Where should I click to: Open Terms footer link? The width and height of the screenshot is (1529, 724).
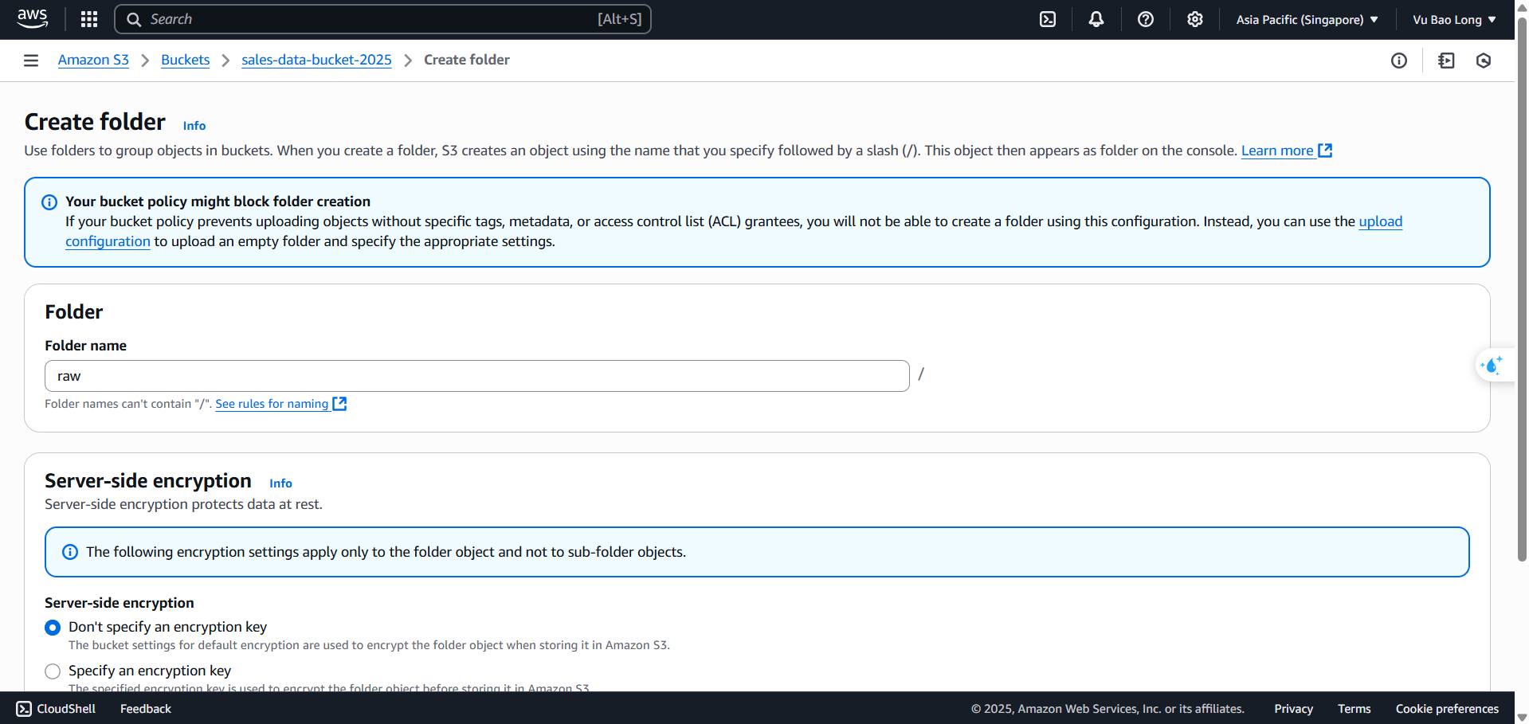[x=1354, y=709]
